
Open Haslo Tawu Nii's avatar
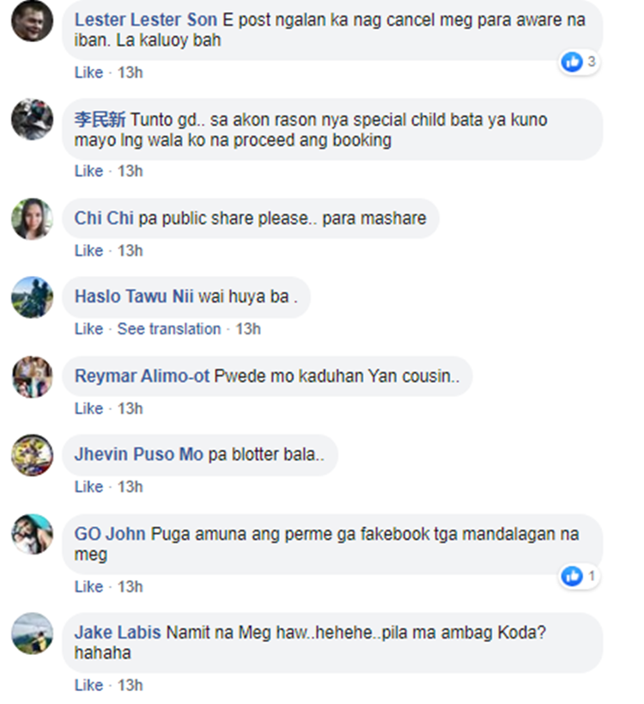point(32,297)
